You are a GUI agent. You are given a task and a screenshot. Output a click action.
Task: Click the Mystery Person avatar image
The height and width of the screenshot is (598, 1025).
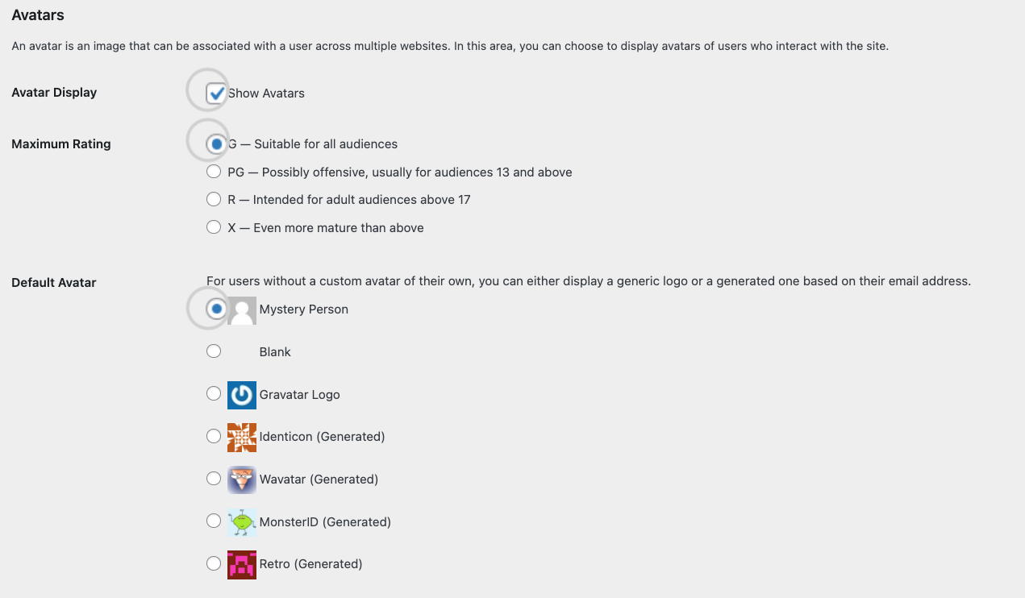(x=242, y=310)
